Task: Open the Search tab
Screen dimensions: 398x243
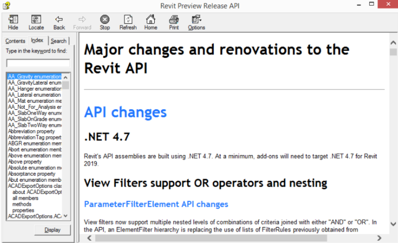Action: tap(58, 41)
